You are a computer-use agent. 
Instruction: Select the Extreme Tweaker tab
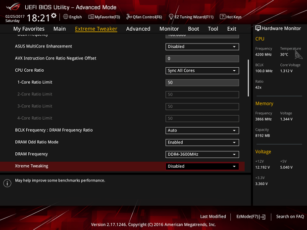[x=96, y=29]
